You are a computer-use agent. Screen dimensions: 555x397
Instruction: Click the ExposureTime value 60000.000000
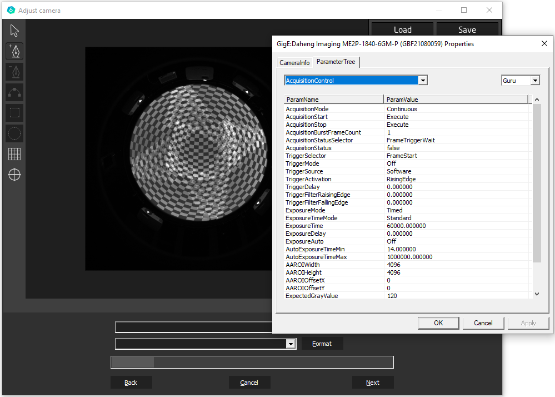(406, 226)
